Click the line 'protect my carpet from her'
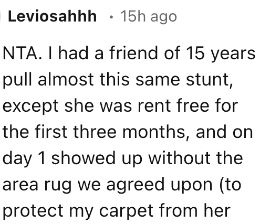 (117, 211)
